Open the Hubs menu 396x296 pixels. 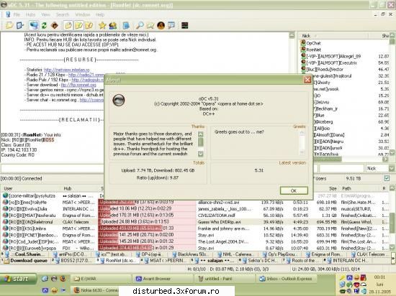point(30,14)
